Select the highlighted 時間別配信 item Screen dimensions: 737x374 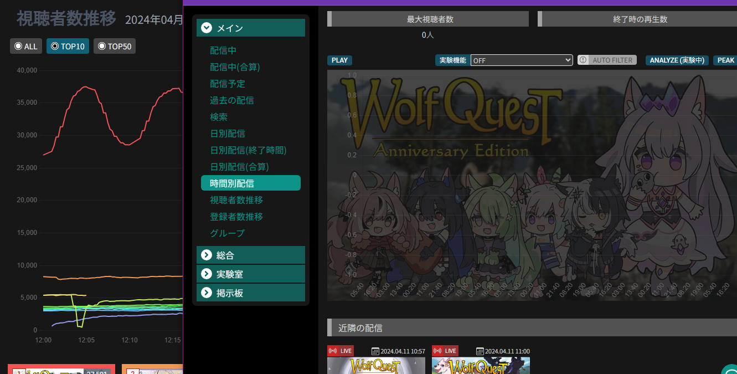click(251, 183)
